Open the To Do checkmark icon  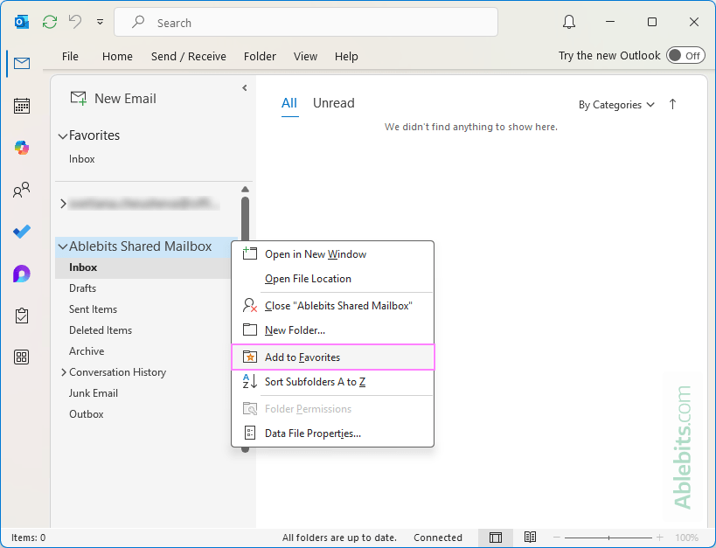point(22,232)
